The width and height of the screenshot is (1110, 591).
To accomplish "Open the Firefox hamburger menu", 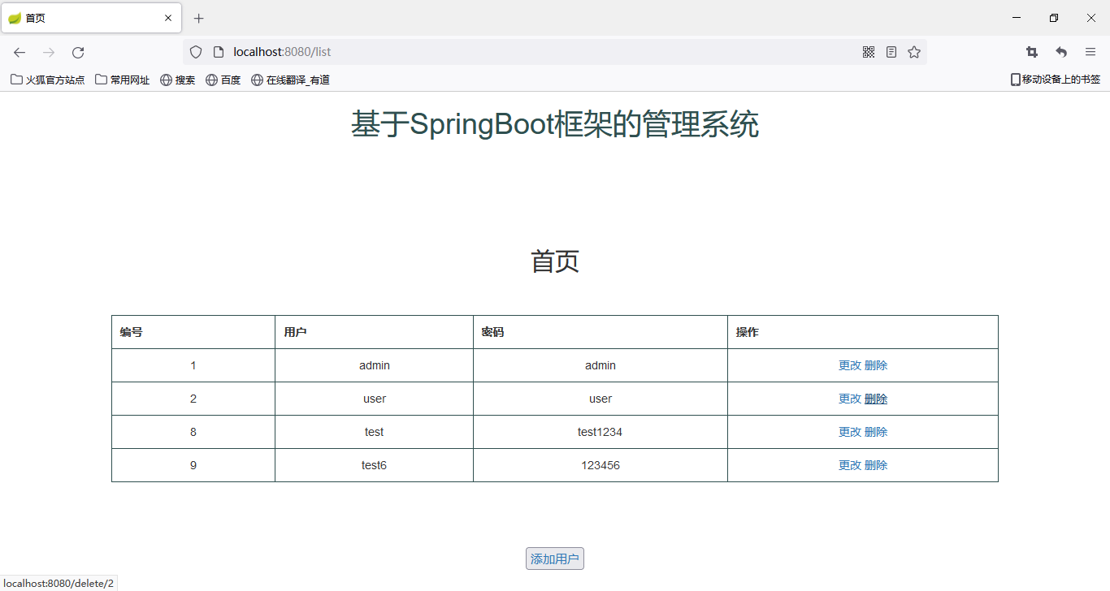I will click(x=1090, y=52).
